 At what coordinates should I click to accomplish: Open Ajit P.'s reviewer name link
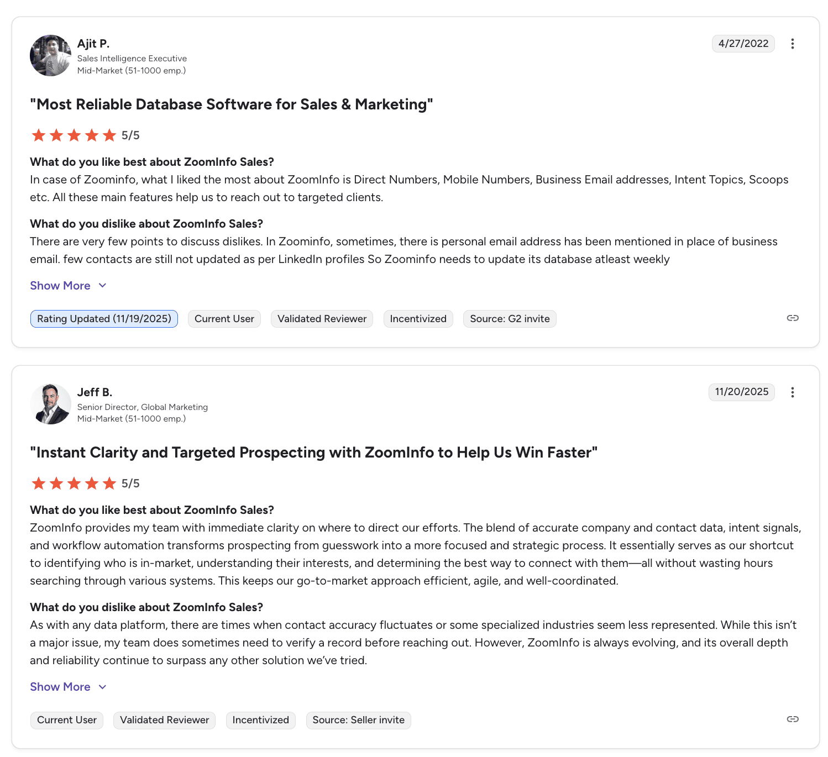93,43
